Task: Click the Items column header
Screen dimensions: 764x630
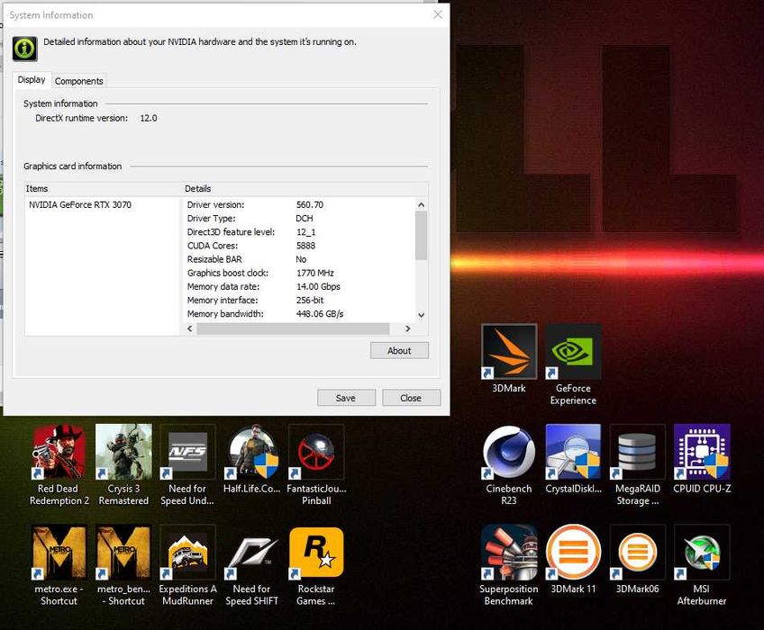Action: (103, 189)
